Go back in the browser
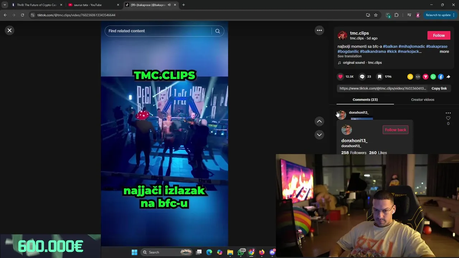The width and height of the screenshot is (459, 258). tap(5, 15)
